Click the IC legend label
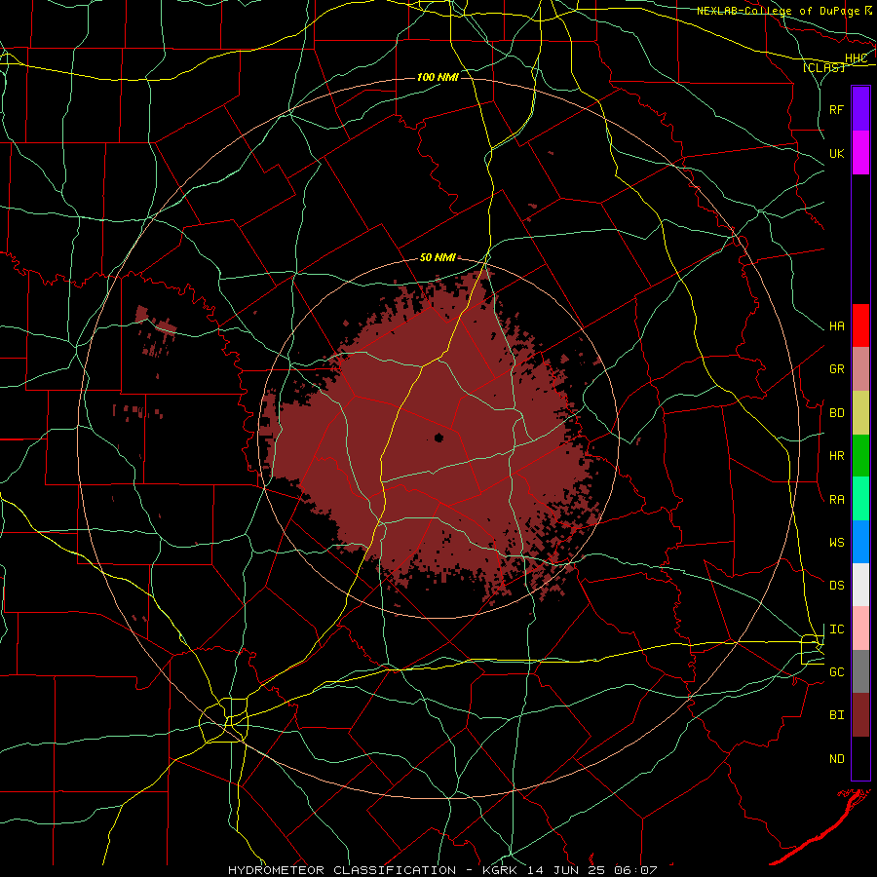This screenshot has height=877, width=877. click(x=836, y=629)
